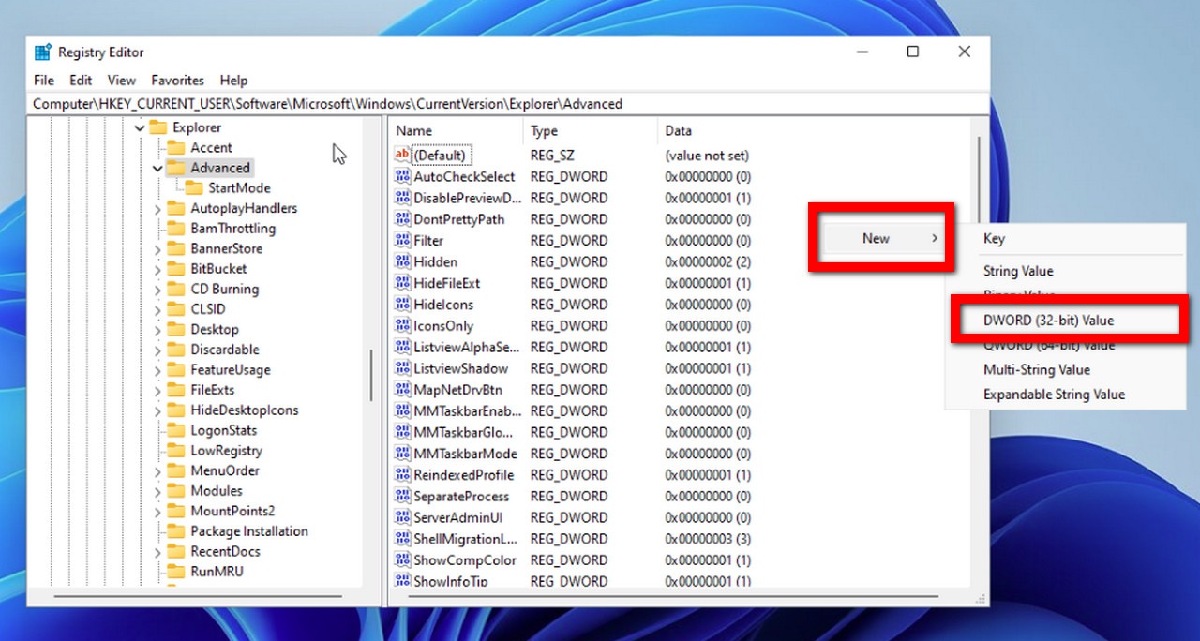Viewport: 1200px width, 641px height.
Task: Expand the BannerStore key
Action: pyautogui.click(x=157, y=249)
